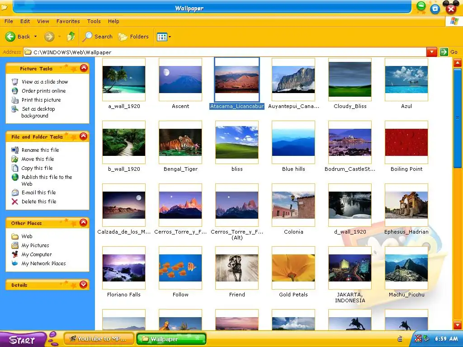
Task: Select the Azul wallpaper thumbnail
Action: (406, 80)
